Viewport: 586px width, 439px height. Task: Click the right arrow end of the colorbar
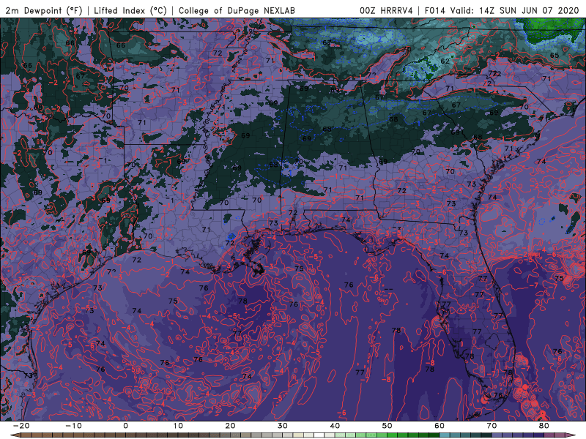[571, 435]
